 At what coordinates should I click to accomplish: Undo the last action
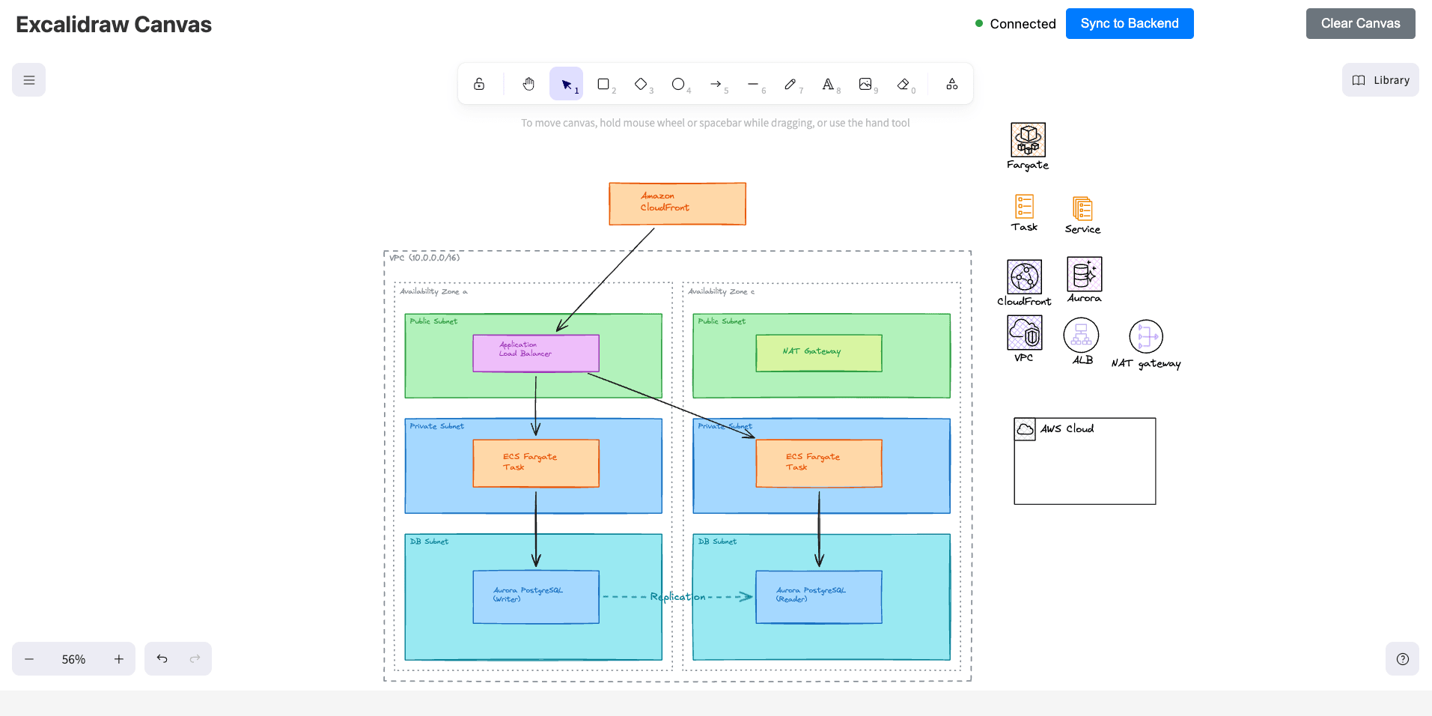[x=162, y=659]
